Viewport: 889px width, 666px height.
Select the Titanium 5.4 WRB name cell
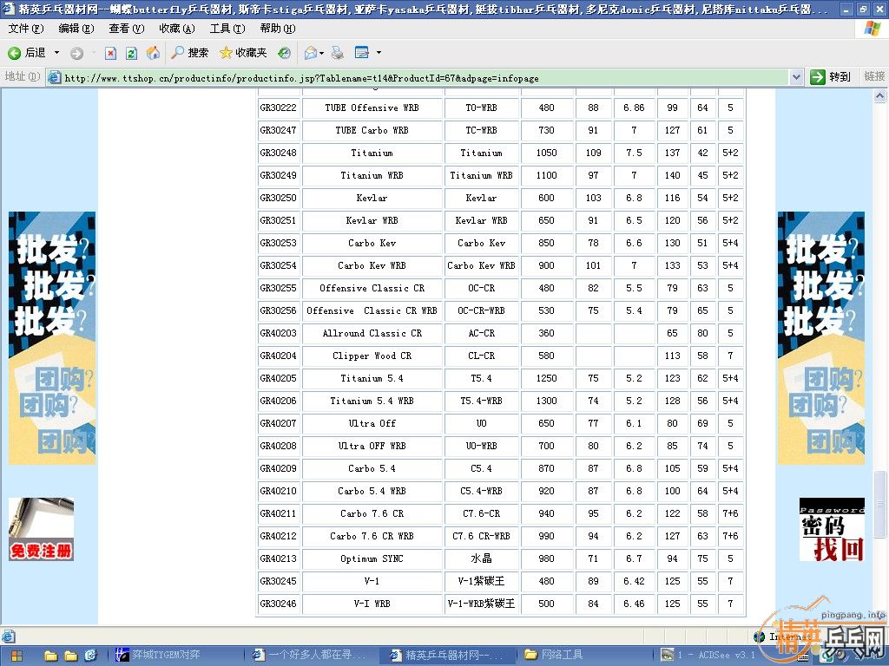(372, 401)
